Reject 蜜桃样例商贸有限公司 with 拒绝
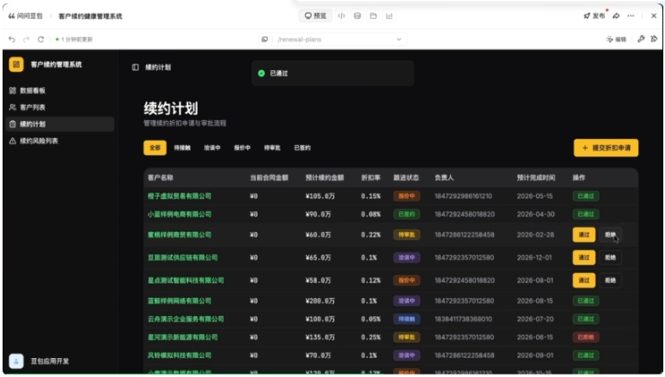Image resolution: width=665 pixels, height=377 pixels. [x=610, y=235]
